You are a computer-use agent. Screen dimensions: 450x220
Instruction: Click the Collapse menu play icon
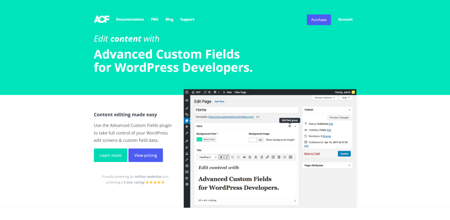(x=187, y=184)
